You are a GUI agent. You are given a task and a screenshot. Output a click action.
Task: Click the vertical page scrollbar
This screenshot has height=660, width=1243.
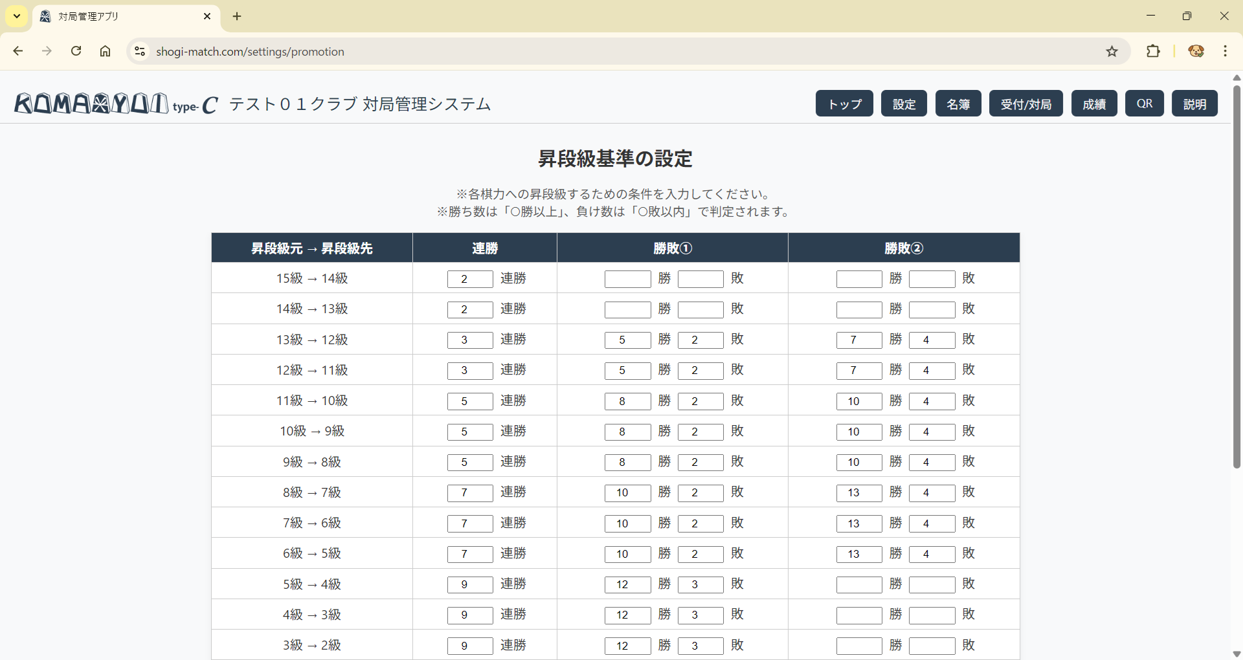point(1236,278)
